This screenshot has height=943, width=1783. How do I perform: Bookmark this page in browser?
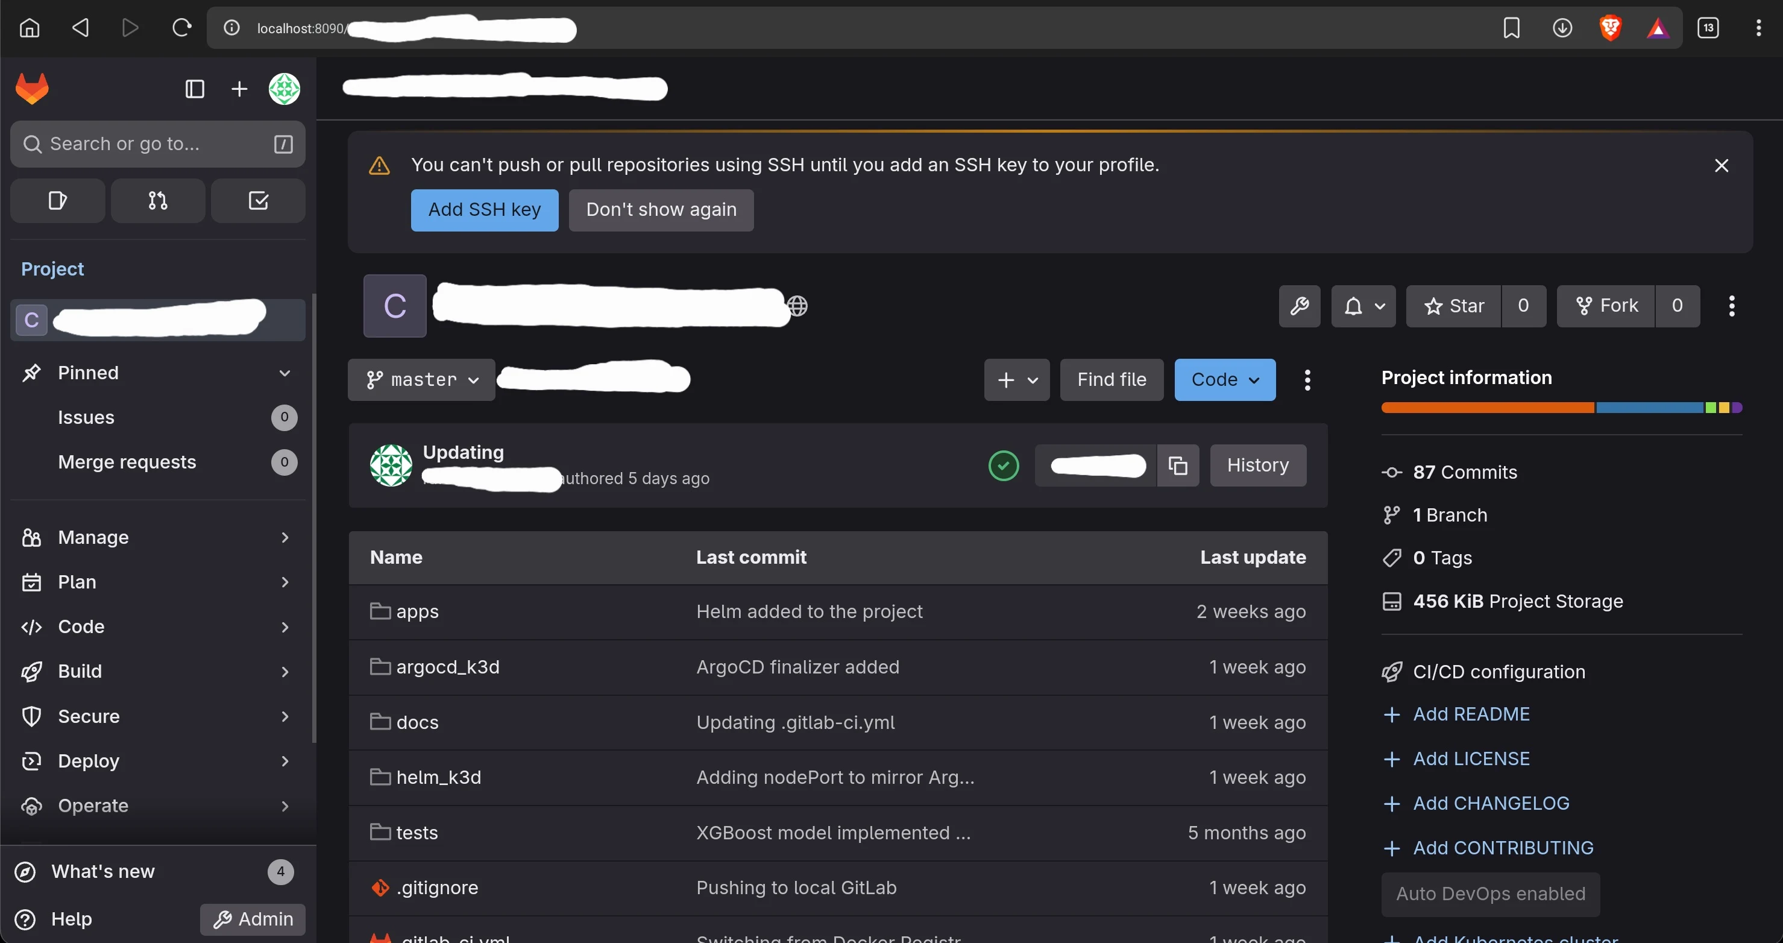coord(1512,28)
